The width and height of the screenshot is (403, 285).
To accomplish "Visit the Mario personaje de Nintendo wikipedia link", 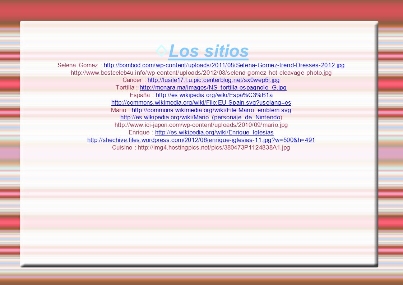I will click(200, 118).
